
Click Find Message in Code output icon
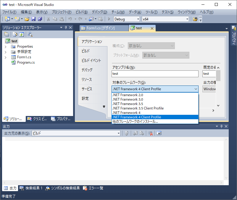tap(127, 133)
